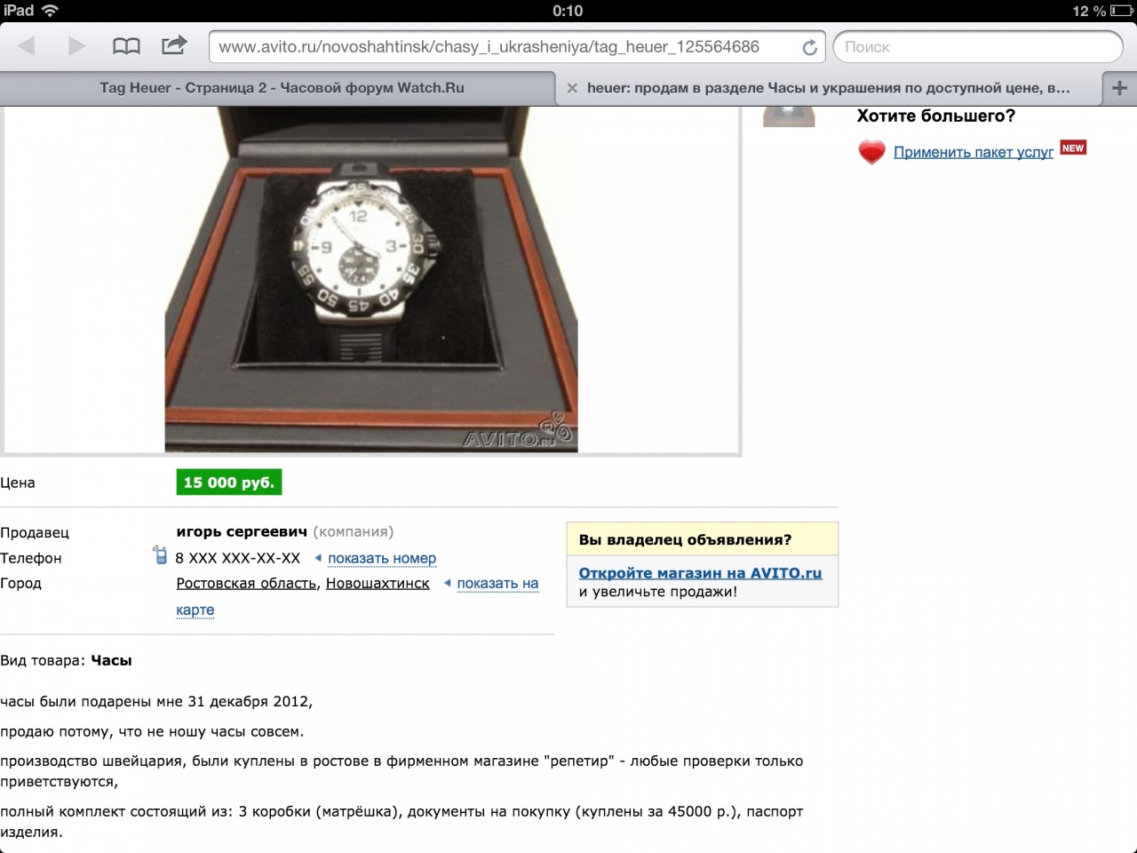Open the bookmarks book icon

pyautogui.click(x=126, y=45)
